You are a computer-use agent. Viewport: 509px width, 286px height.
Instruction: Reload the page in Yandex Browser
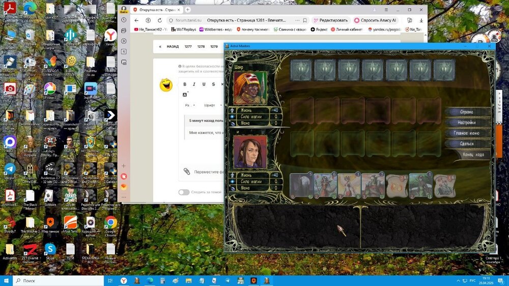[160, 20]
